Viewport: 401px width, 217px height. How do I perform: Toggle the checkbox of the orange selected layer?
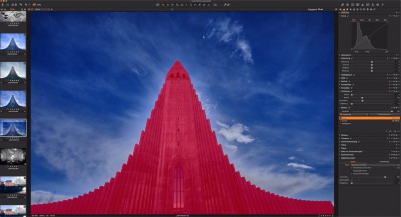(x=341, y=118)
